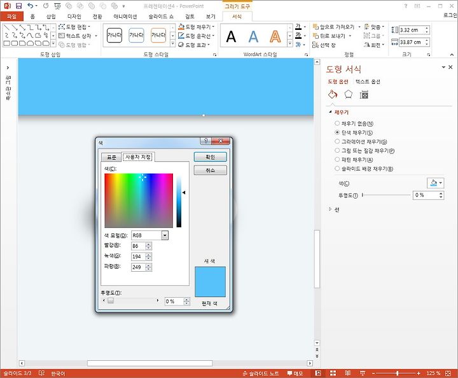458x378 pixels.
Task: Click the color spectrum picker area
Action: 139,200
